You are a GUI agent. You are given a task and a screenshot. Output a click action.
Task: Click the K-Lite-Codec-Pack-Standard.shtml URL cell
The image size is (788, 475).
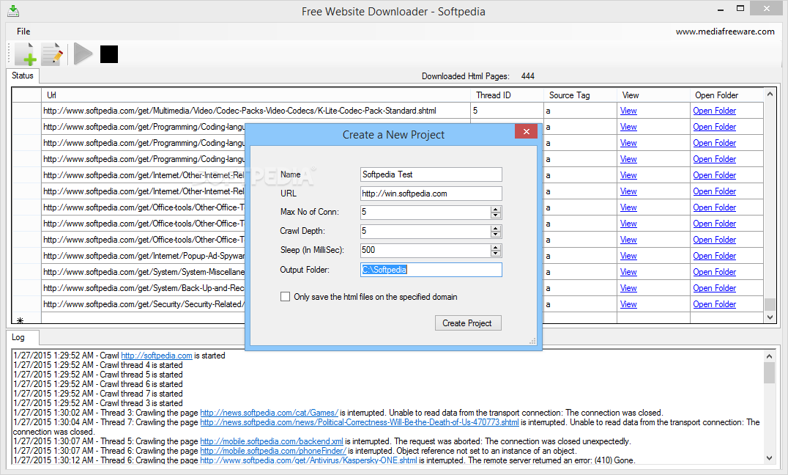click(256, 111)
